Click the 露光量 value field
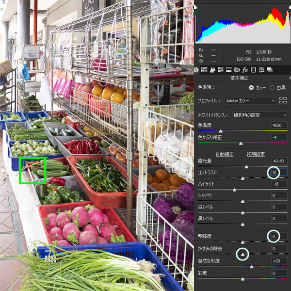This screenshot has width=291, height=291. [x=279, y=161]
